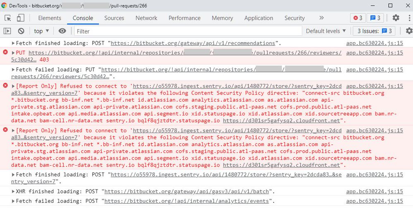This screenshot has width=413, height=209.
Task: Toggle the device toolbar icon
Action: [21, 18]
